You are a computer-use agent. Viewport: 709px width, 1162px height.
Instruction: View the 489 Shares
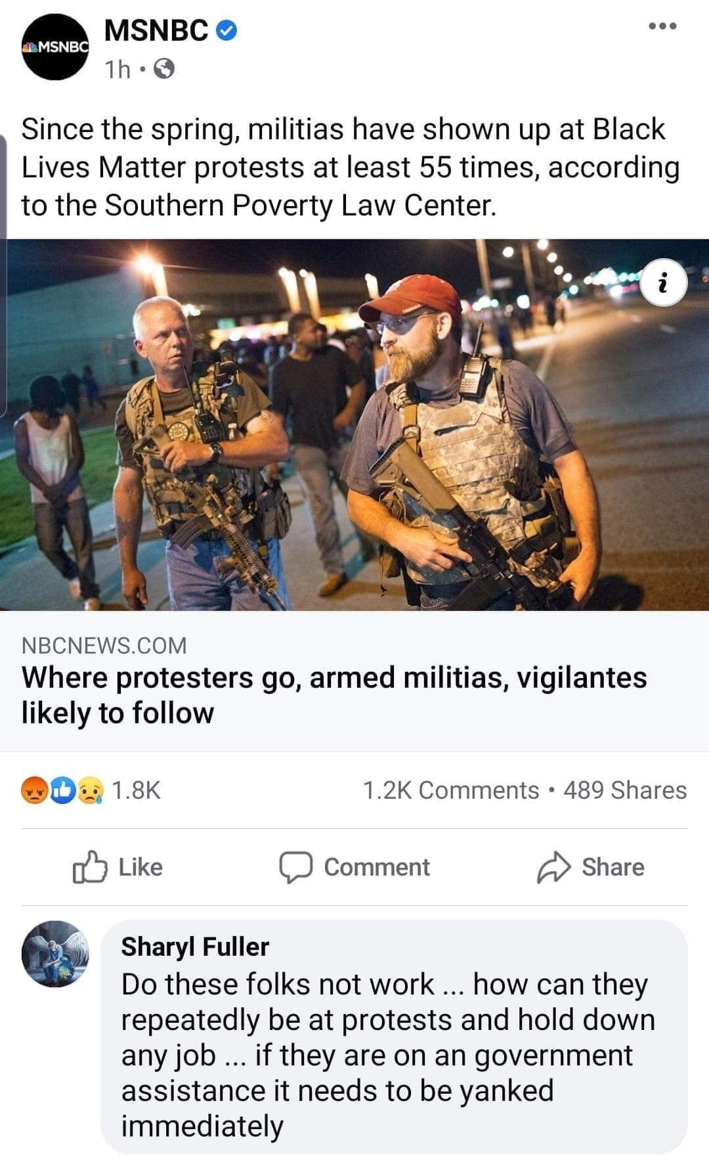tap(625, 790)
